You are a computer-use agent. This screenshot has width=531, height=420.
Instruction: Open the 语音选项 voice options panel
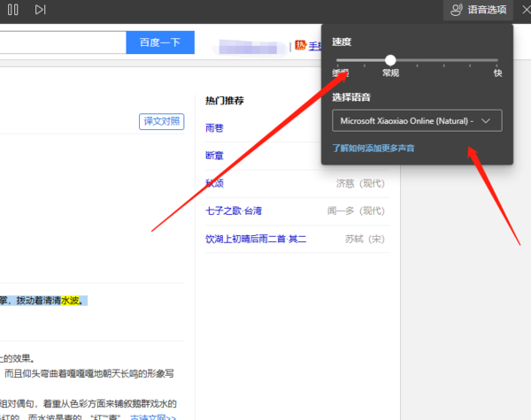click(477, 10)
